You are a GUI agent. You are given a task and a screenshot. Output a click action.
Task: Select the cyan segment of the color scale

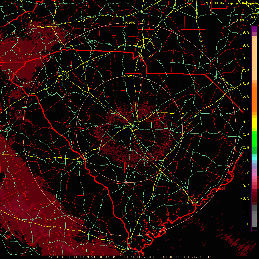254,158
